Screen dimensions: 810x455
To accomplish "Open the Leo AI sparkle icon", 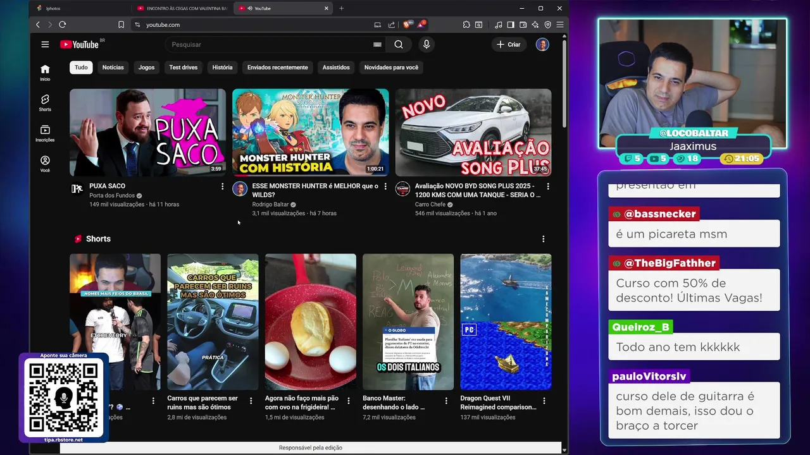I will click(535, 25).
